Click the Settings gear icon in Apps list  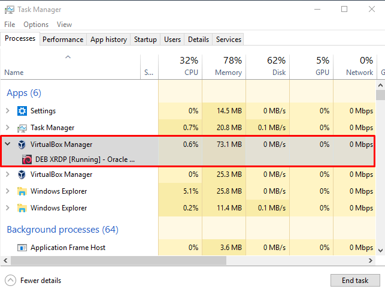click(x=22, y=111)
